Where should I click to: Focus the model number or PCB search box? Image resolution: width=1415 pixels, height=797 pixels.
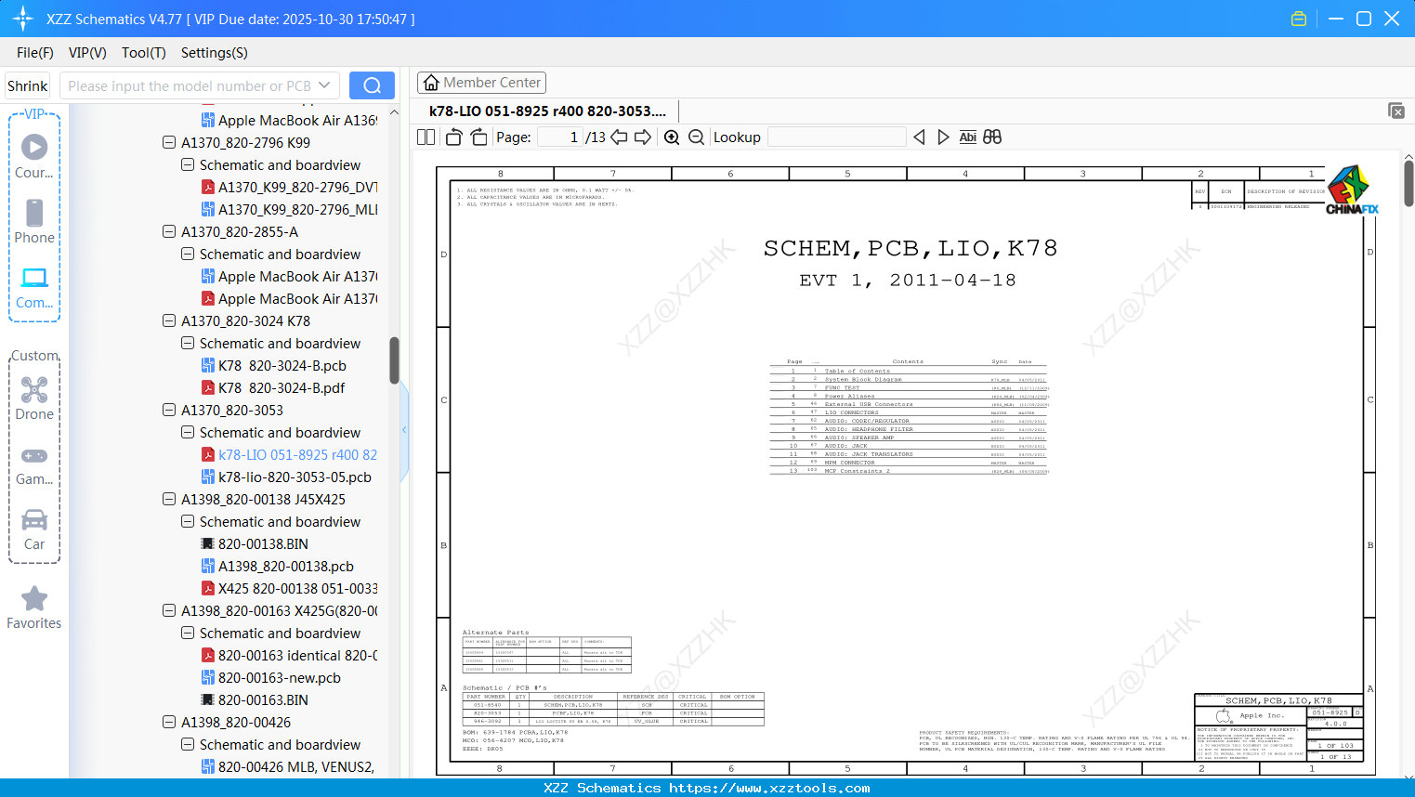point(189,85)
